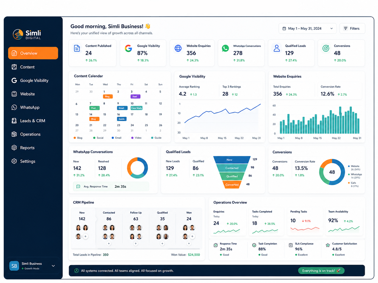The width and height of the screenshot is (378, 283).
Task: Click the Operations sidebar icon
Action: 14,134
